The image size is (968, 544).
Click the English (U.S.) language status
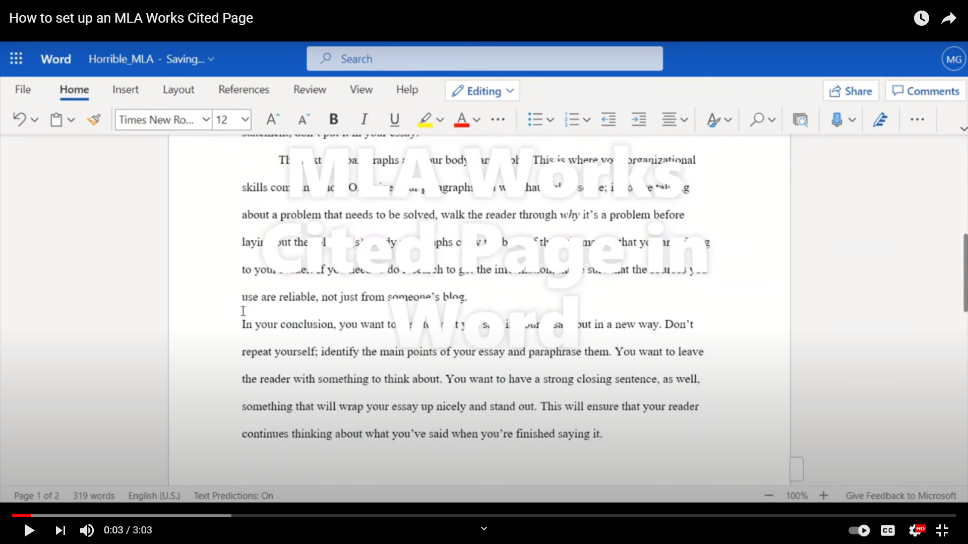point(154,496)
